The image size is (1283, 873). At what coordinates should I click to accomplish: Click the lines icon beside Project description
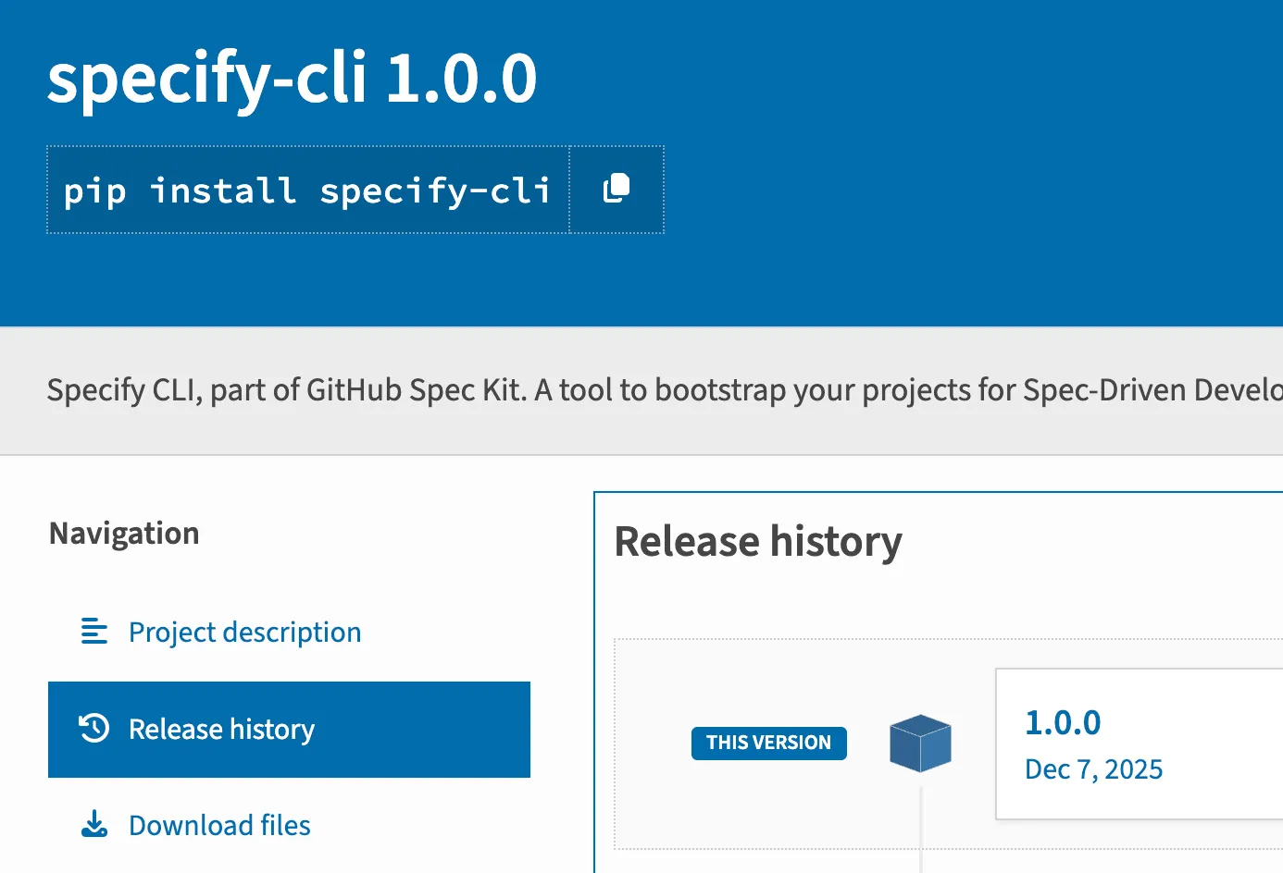coord(93,632)
